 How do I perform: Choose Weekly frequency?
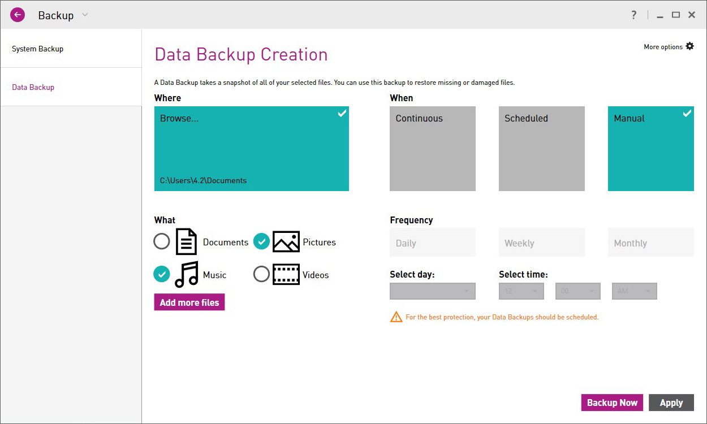(x=542, y=243)
